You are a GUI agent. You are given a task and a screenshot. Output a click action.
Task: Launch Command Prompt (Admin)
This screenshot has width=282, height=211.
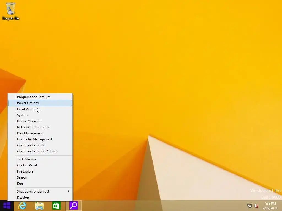[x=40, y=151]
